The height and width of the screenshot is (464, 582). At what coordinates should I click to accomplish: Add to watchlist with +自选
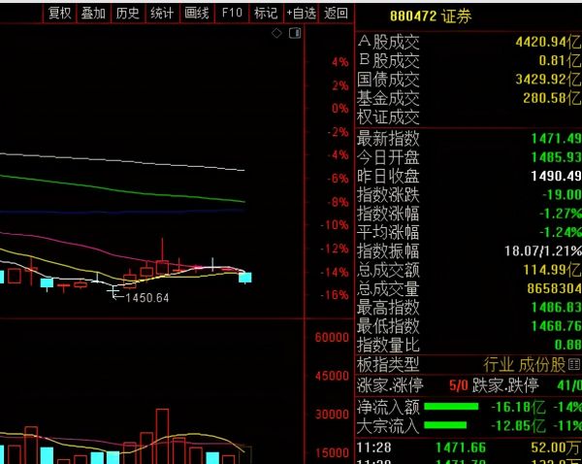click(x=301, y=13)
